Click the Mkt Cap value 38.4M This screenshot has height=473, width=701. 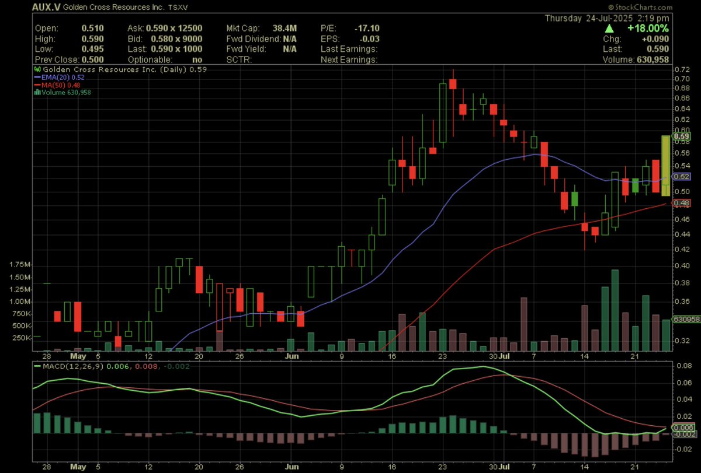284,28
